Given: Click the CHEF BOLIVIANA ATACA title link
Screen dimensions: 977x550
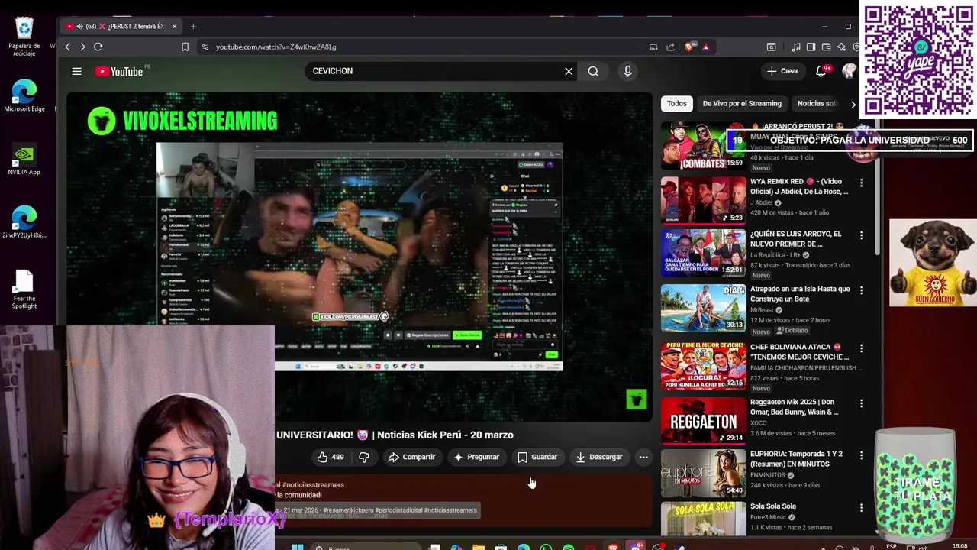Looking at the screenshot, I should tap(799, 351).
